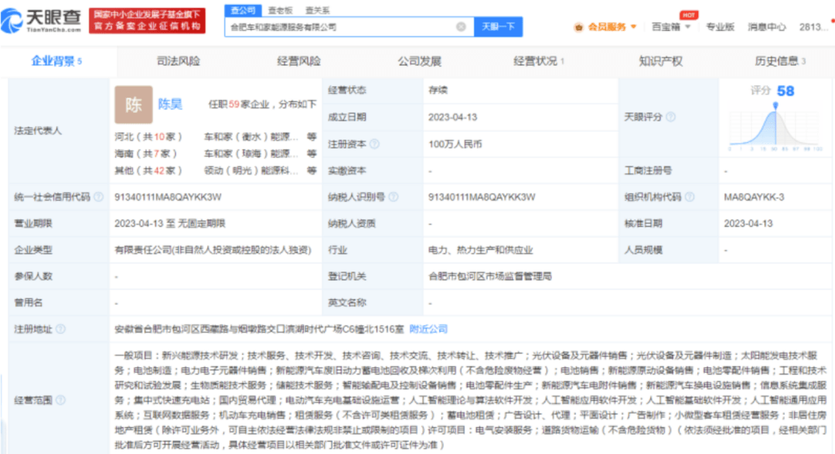Screen dimensions: 835x454
Task: Open 消息中心
Action: tap(766, 26)
